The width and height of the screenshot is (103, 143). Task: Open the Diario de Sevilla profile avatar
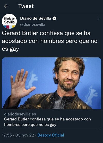(10, 21)
